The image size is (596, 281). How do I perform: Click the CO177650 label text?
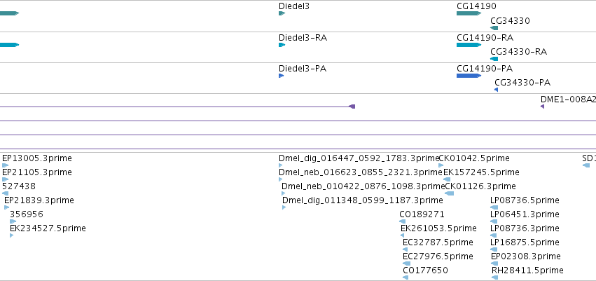click(426, 270)
